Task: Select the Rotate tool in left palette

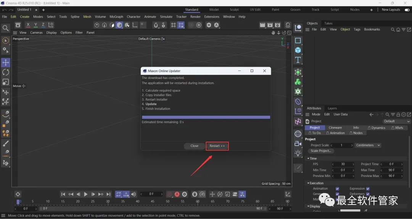Action: click(x=5, y=72)
